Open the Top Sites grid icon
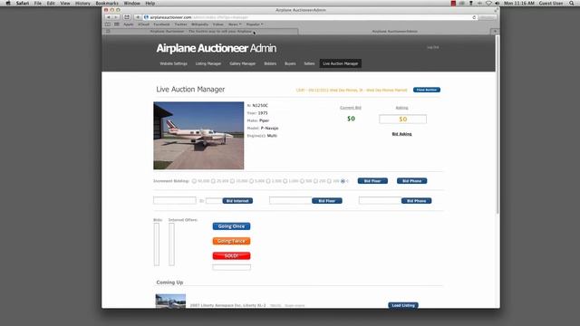 [x=117, y=24]
